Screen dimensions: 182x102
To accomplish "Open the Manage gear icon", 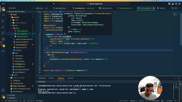I will coord(3,96).
